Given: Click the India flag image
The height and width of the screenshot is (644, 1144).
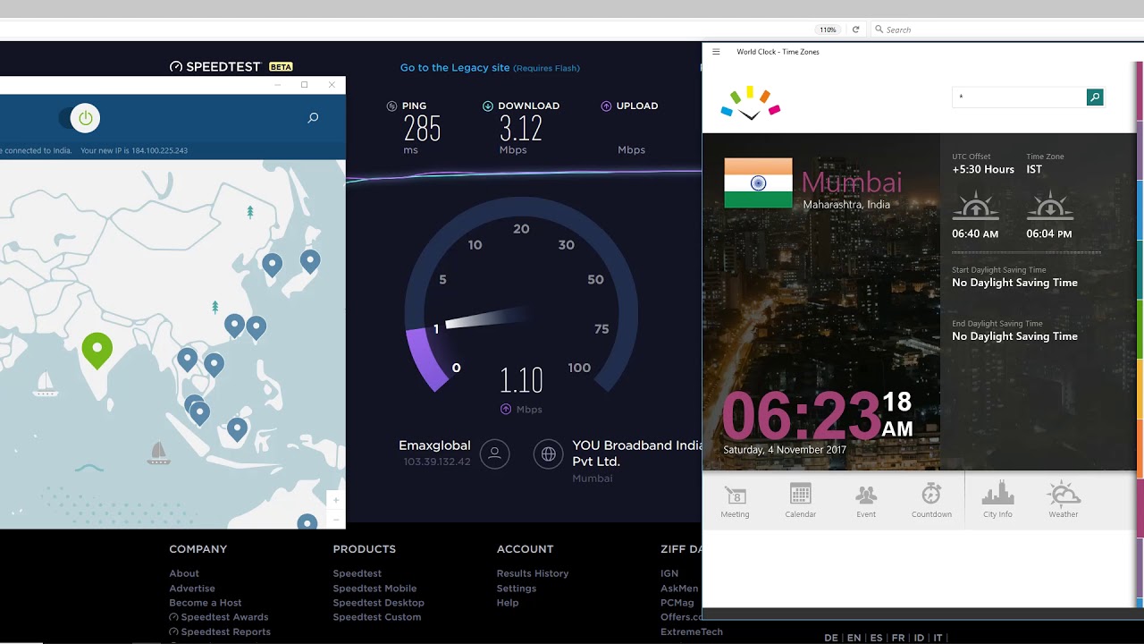Looking at the screenshot, I should [758, 183].
